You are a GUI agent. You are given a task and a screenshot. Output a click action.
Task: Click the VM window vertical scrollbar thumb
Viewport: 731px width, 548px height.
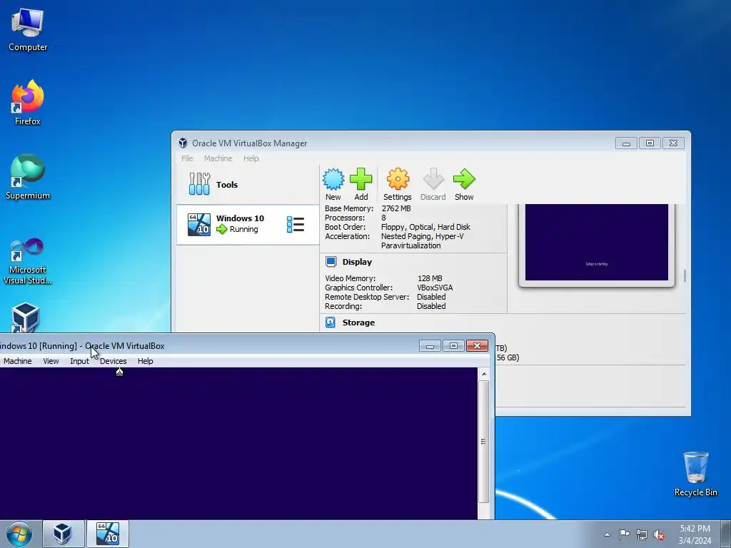coord(483,442)
